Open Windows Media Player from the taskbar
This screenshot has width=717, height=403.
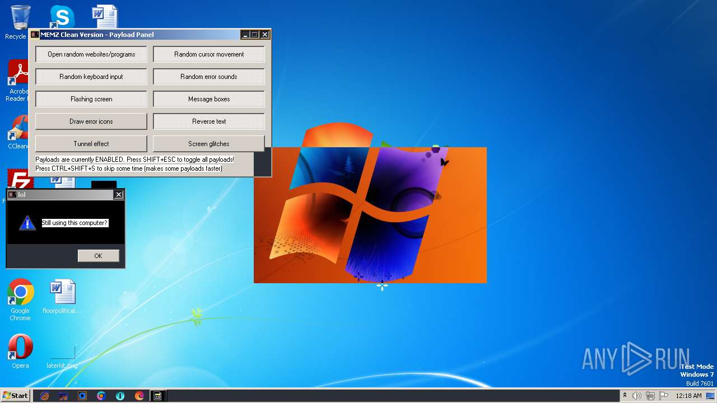coord(82,396)
